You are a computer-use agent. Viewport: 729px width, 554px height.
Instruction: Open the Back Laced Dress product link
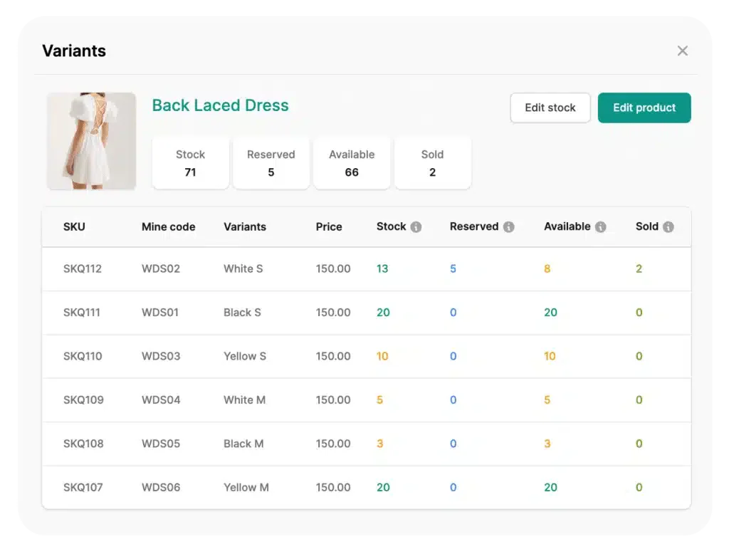click(x=221, y=105)
